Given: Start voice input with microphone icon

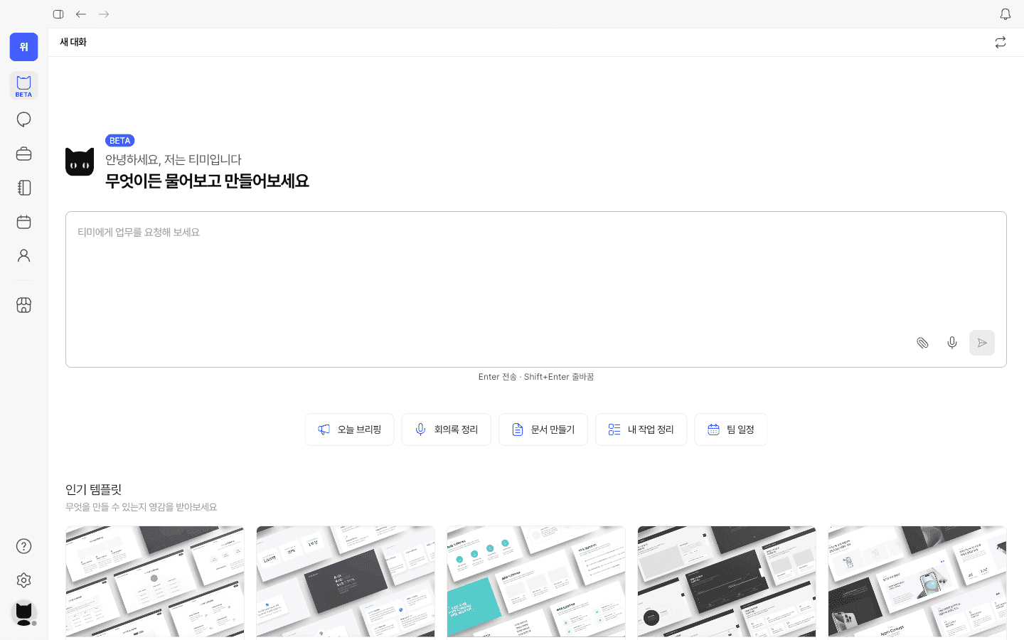Looking at the screenshot, I should (x=952, y=343).
